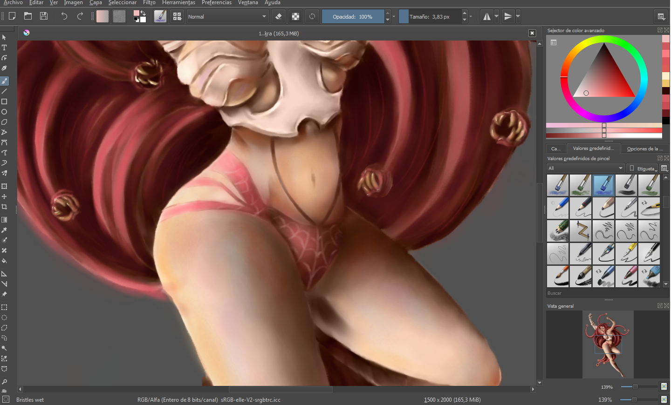The height and width of the screenshot is (405, 671).
Task: Select the Calligraphy tool
Action: coord(4,68)
